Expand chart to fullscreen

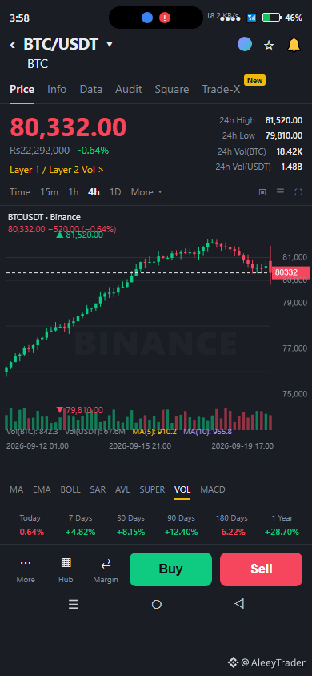click(298, 192)
